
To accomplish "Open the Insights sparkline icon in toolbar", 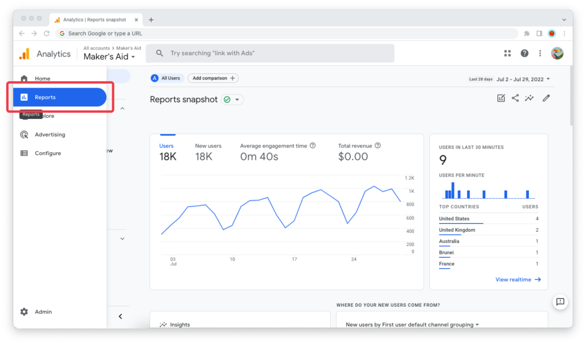I will tap(529, 98).
